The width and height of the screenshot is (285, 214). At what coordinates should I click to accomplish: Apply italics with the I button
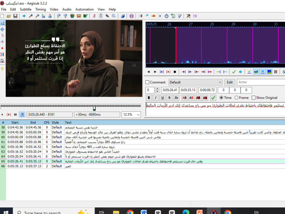156,98
